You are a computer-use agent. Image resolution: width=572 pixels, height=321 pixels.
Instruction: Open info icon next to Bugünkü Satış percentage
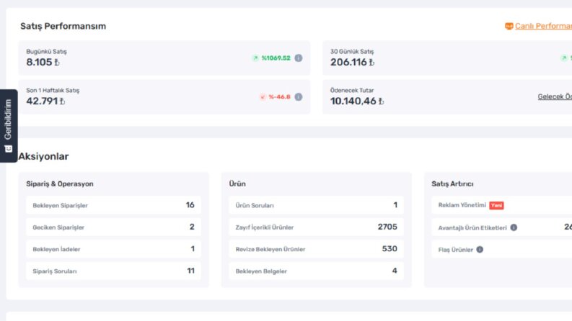[299, 58]
